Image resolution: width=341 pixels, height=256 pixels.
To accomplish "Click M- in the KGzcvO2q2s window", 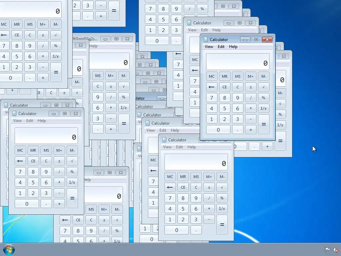I will click(124, 76).
